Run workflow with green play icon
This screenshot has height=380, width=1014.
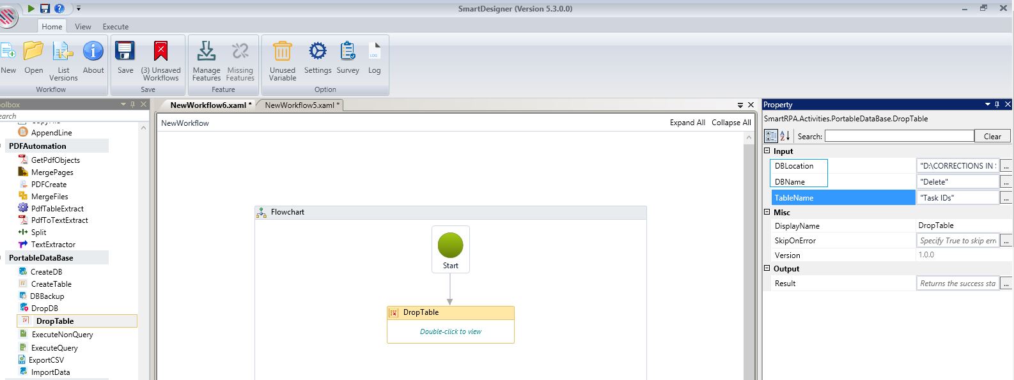tap(31, 8)
